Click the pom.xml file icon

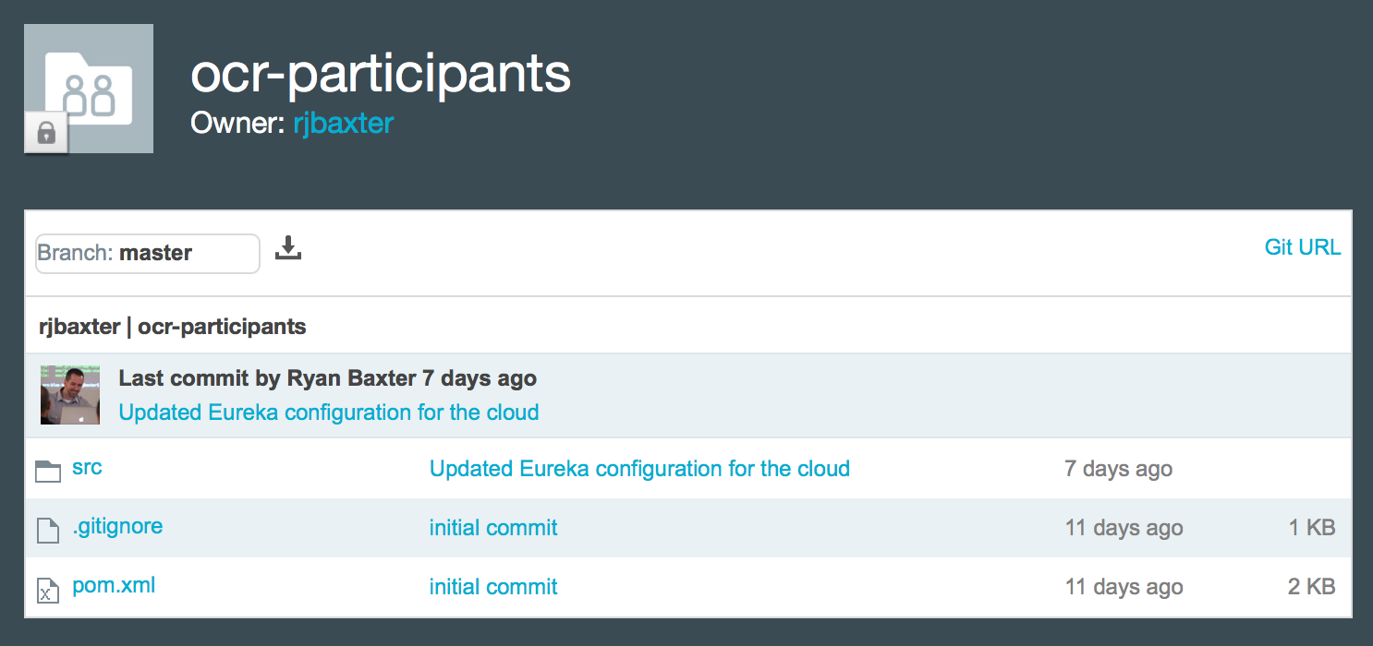coord(47,588)
